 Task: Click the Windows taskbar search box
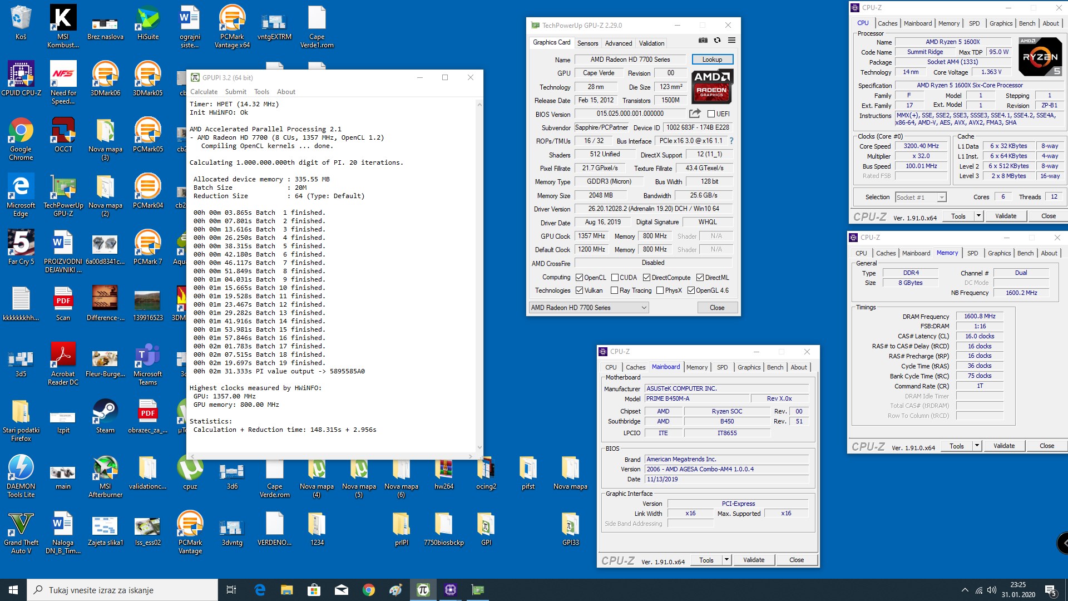click(x=122, y=590)
